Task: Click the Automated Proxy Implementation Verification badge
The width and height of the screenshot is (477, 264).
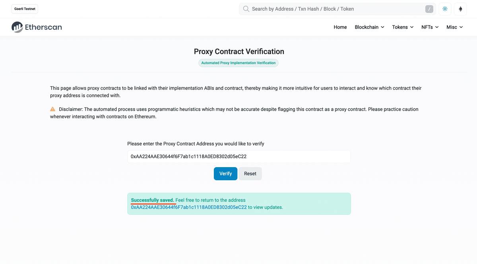Action: (x=238, y=63)
